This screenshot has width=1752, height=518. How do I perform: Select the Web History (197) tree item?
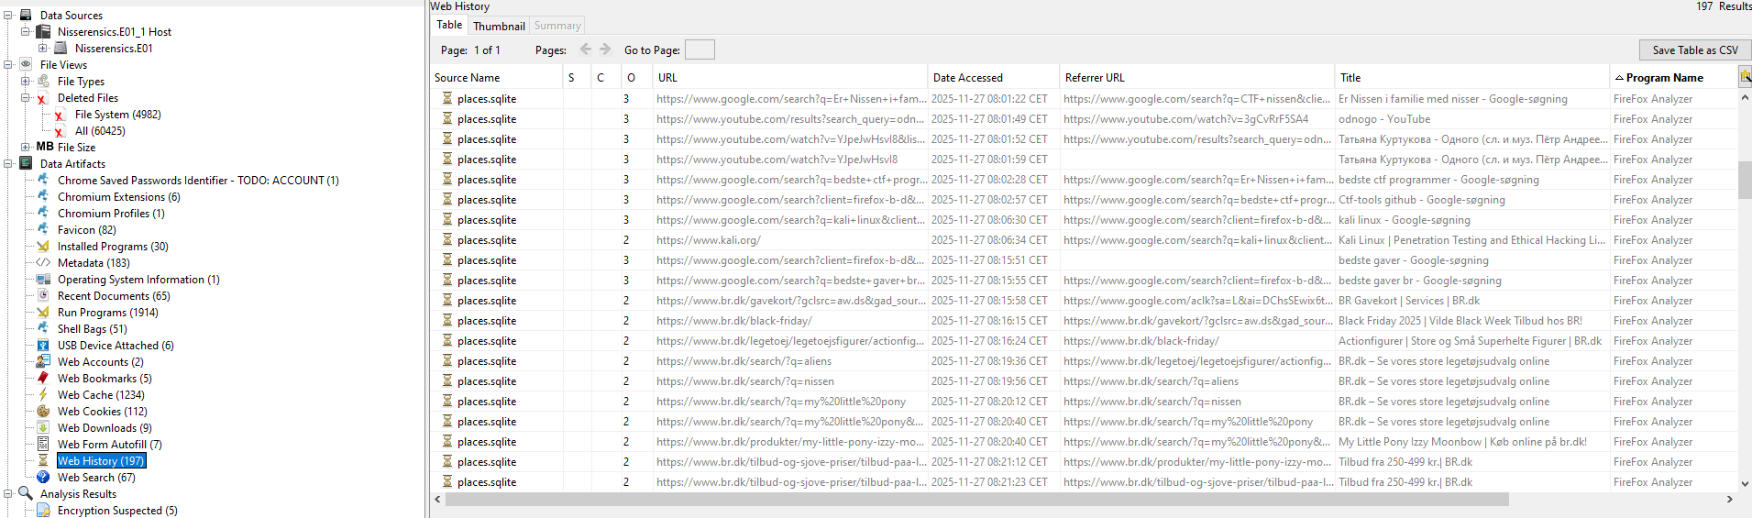point(101,461)
